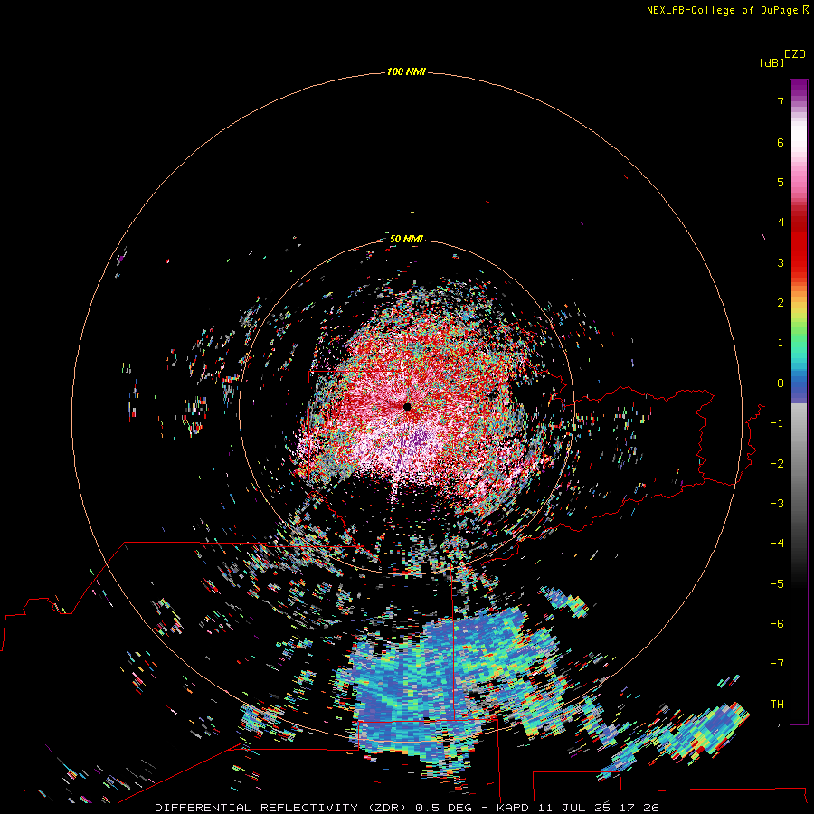Click the -5 value on the color scale

(777, 584)
